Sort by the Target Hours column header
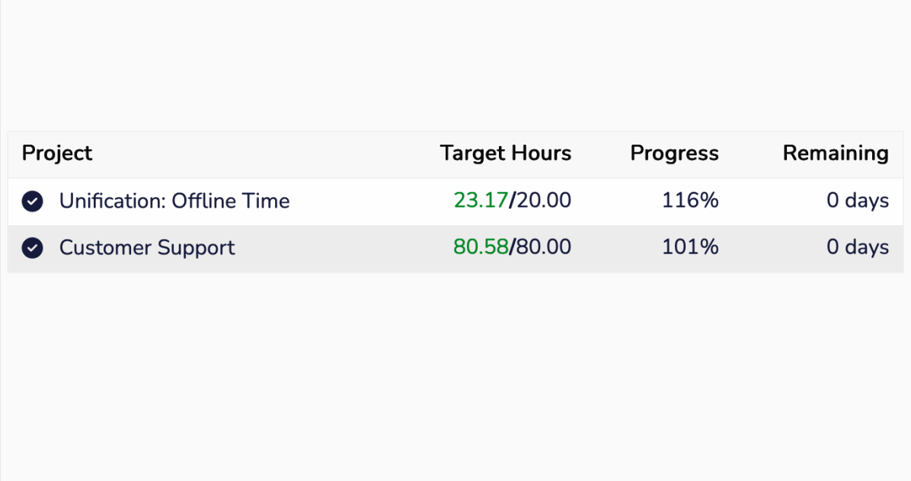Viewport: 911px width, 481px height. (505, 154)
